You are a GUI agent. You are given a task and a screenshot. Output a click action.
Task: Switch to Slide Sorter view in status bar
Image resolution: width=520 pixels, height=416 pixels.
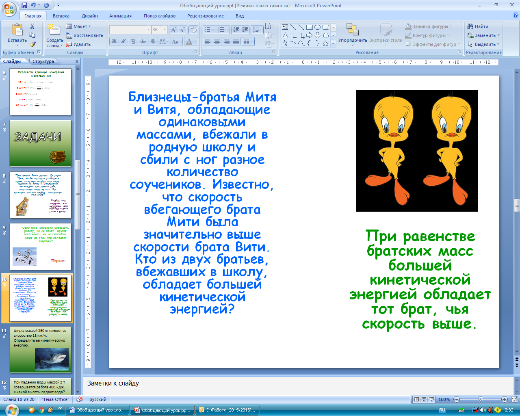(x=424, y=399)
